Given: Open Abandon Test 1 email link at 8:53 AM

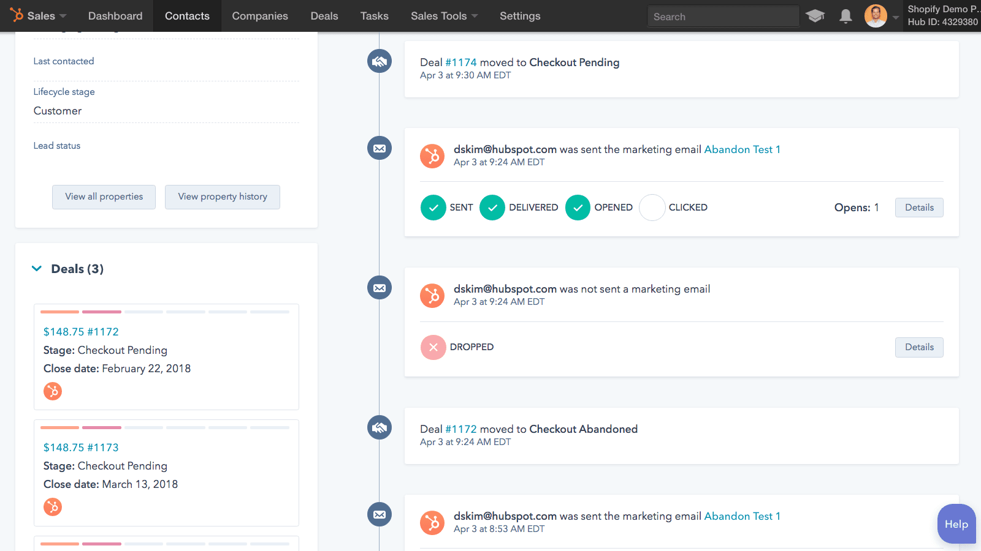Looking at the screenshot, I should pos(742,516).
